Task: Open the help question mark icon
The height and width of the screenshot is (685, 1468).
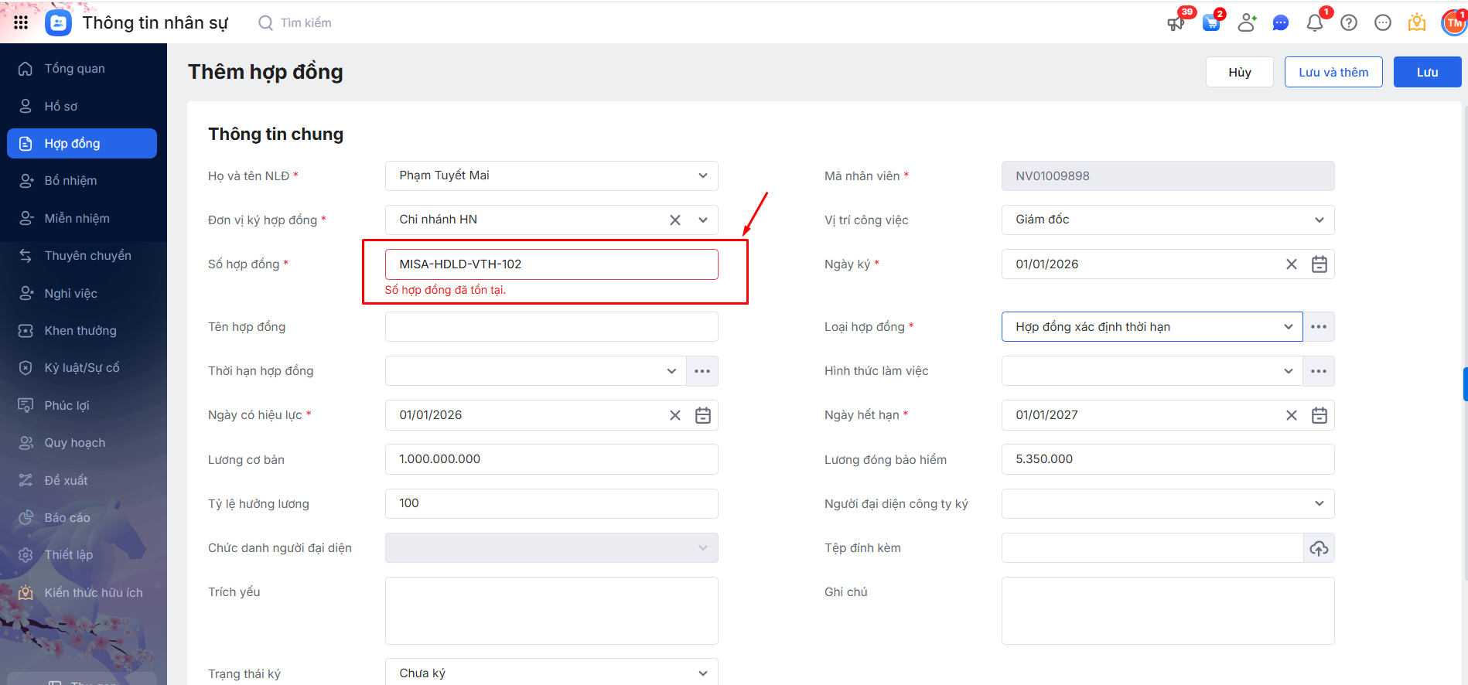Action: coord(1349,23)
